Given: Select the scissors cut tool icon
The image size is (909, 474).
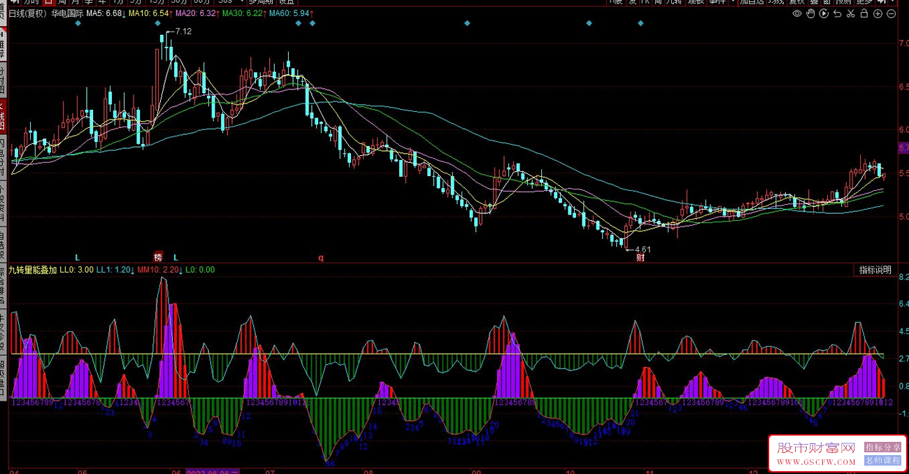Looking at the screenshot, I should click(x=850, y=13).
